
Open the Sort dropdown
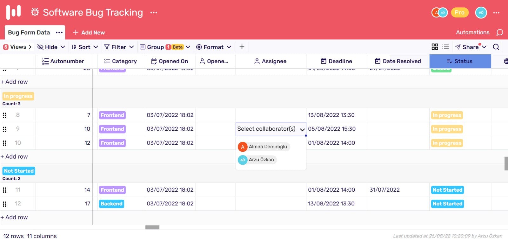pyautogui.click(x=84, y=47)
